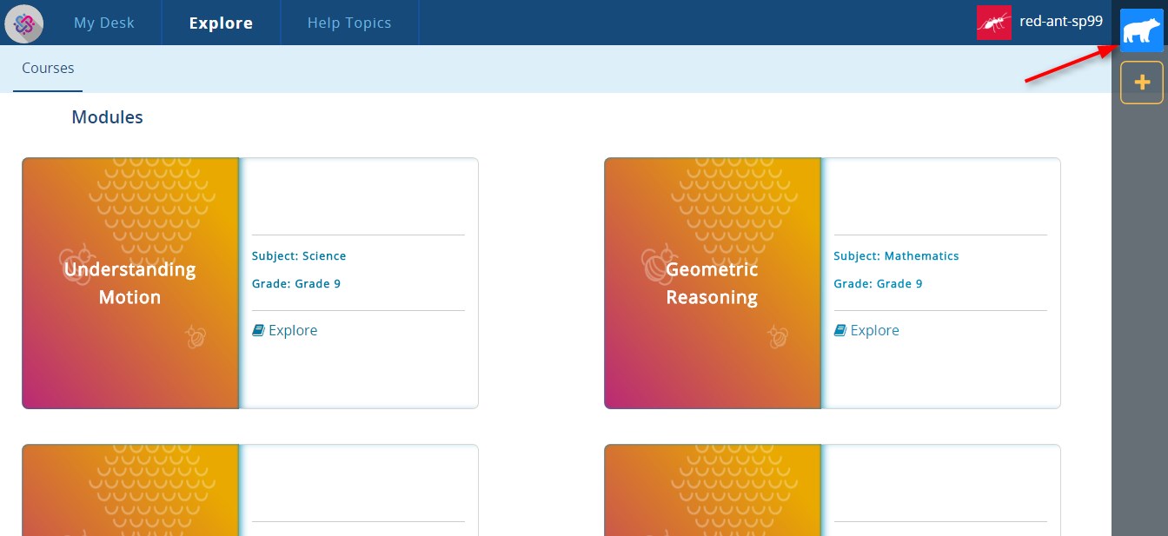Click Grade 9 label under Subject: Mathematics
The height and width of the screenshot is (536, 1168).
878,284
